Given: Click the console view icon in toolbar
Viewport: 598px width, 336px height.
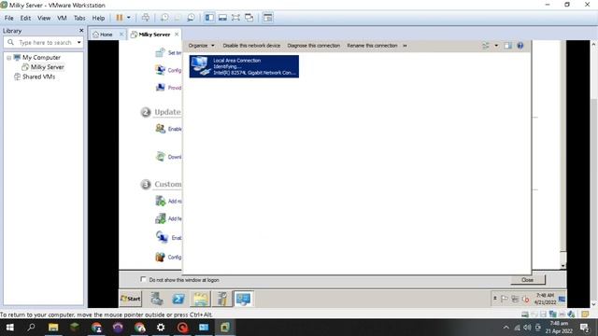Looking at the screenshot, I should pos(268,18).
